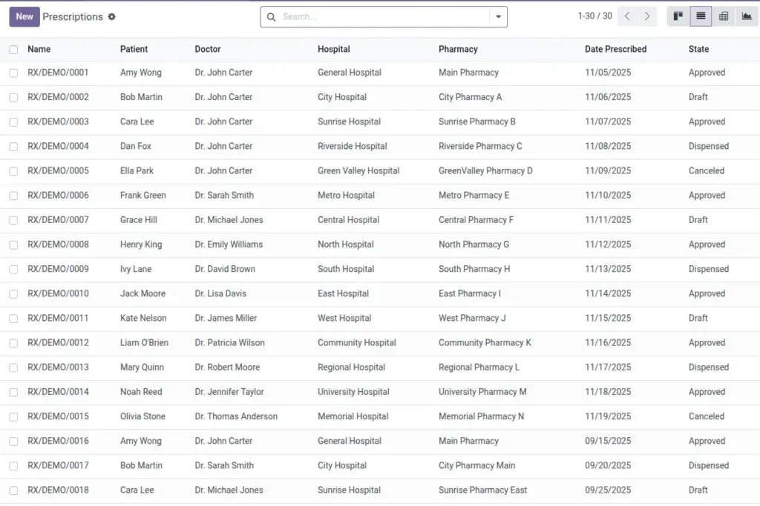Click Canceled state of RX/DEMO/0015
Viewport: 760px width, 506px height.
pos(707,416)
